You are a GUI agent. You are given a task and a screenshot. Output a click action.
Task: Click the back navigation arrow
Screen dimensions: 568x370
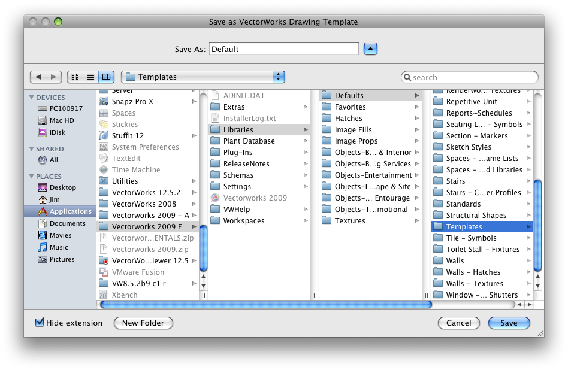[x=38, y=77]
